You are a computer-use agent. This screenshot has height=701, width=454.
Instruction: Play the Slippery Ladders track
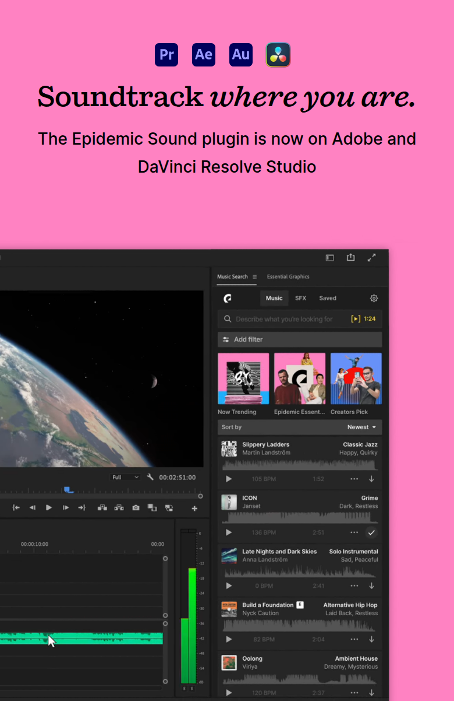229,479
